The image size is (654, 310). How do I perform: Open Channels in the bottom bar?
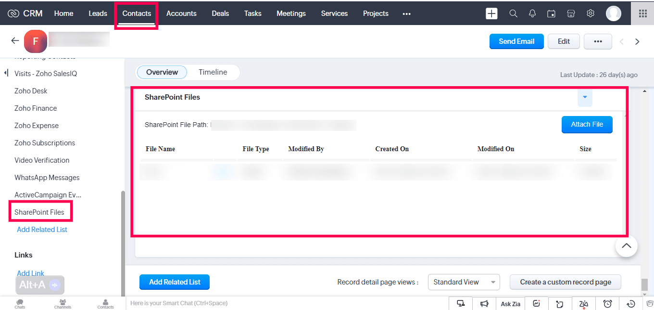click(63, 304)
